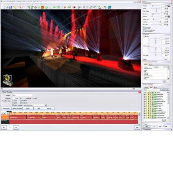Click the Open folder icon in toolbar

[7, 7]
